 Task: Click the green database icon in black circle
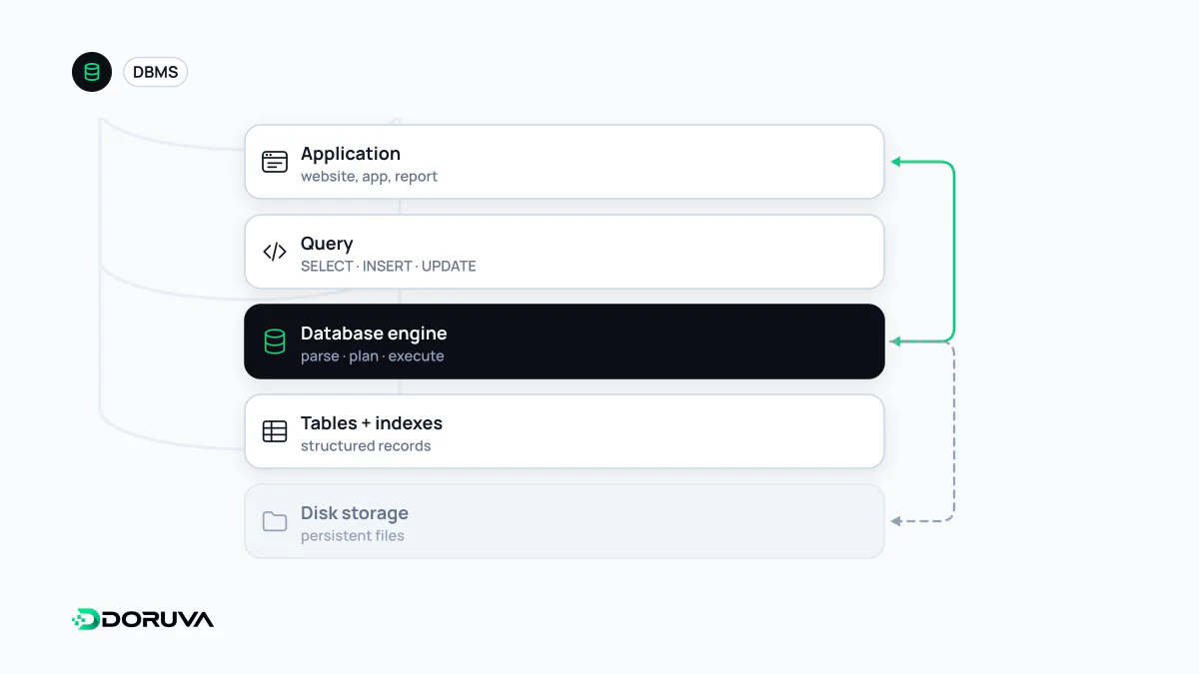tap(92, 72)
